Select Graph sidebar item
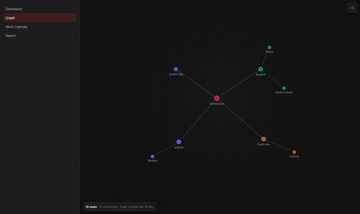 tap(40, 18)
